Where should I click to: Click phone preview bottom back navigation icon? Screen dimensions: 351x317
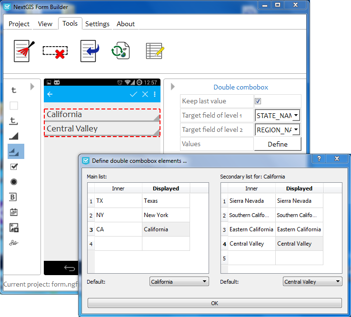click(70, 268)
